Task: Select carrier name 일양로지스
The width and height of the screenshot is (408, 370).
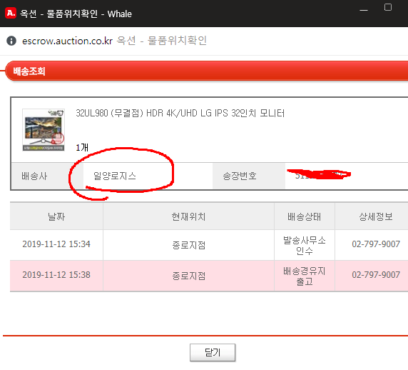Action: pyautogui.click(x=115, y=176)
